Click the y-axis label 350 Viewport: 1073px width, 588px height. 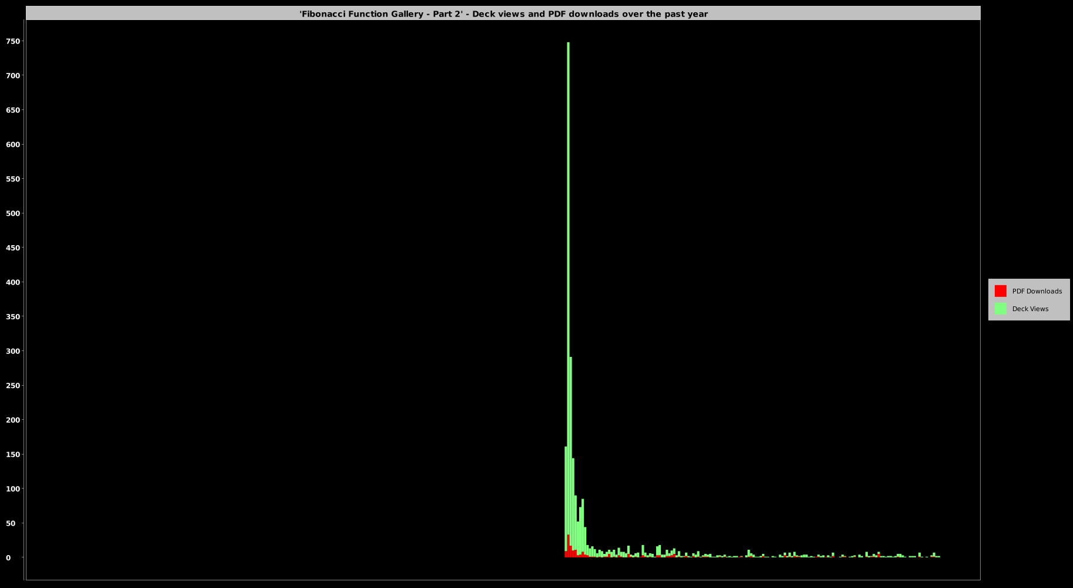[x=13, y=316]
